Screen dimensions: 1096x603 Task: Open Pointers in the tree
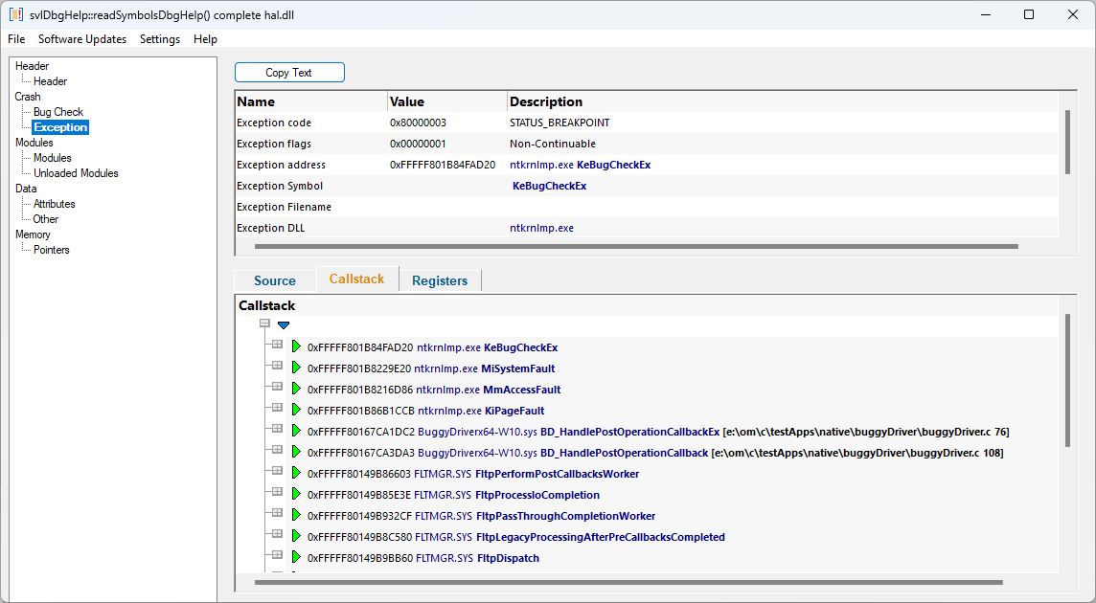pos(52,250)
